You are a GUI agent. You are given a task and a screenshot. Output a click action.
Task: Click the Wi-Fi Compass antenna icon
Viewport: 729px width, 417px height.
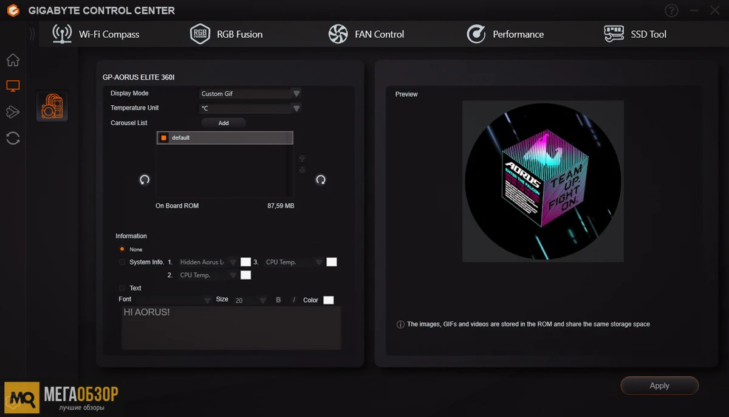[x=62, y=34]
